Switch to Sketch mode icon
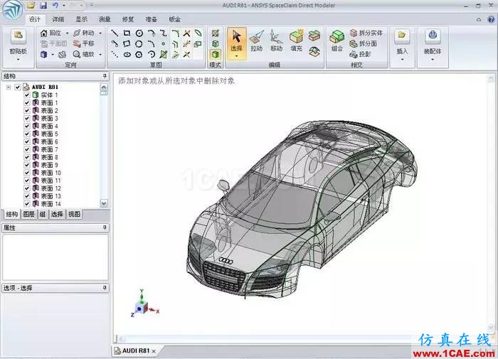The image size is (498, 359). pyautogui.click(x=216, y=33)
